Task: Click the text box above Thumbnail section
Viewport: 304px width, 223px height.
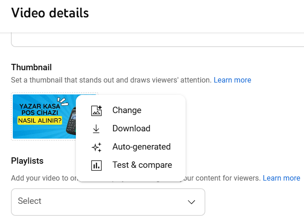Action: tap(157, 40)
